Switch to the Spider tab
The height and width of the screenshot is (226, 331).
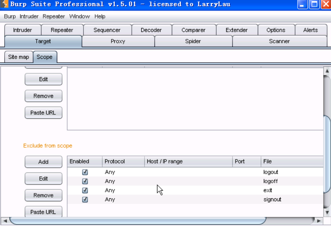pyautogui.click(x=193, y=41)
